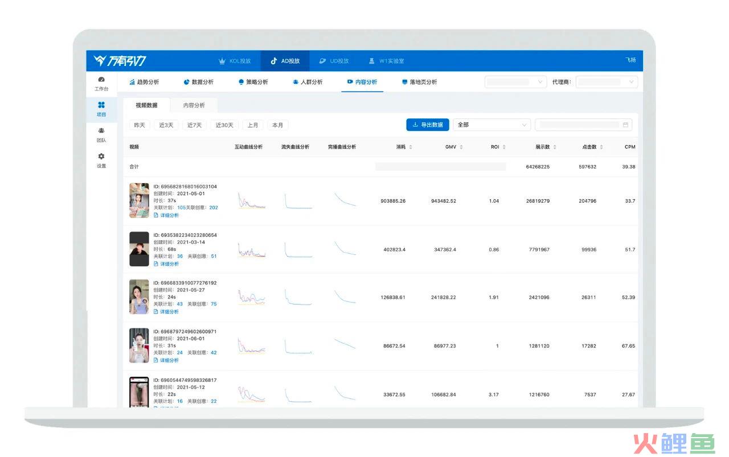The image size is (729, 457).
Task: Click the 导出数据 export button
Action: coord(428,125)
